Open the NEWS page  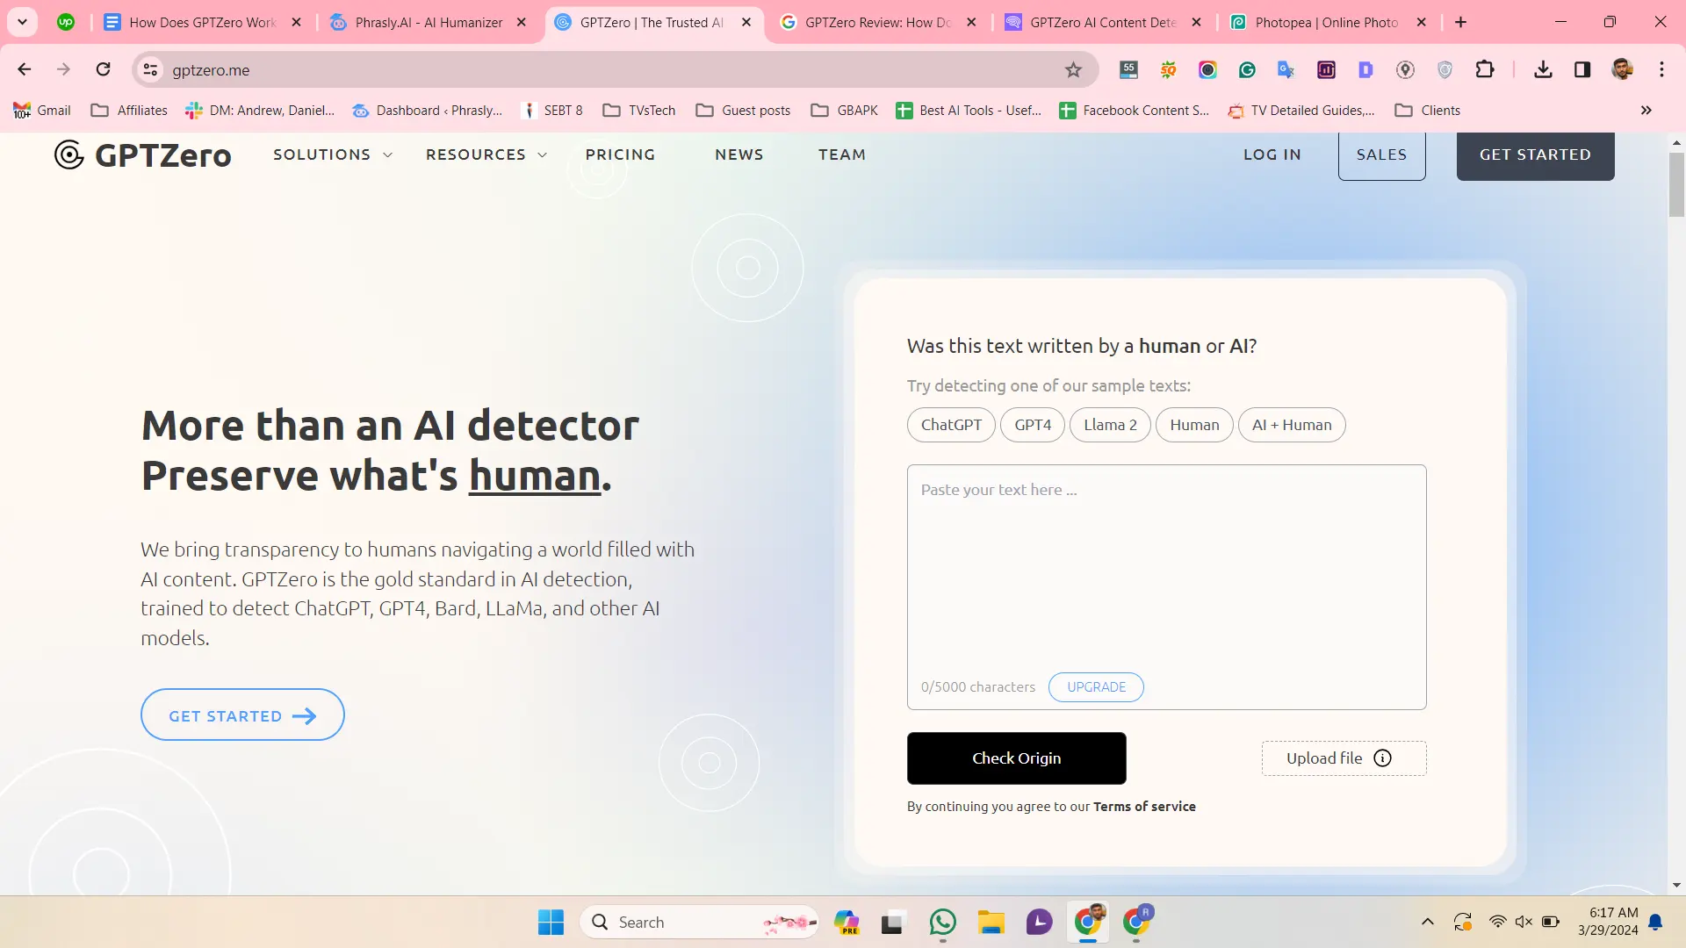point(739,154)
